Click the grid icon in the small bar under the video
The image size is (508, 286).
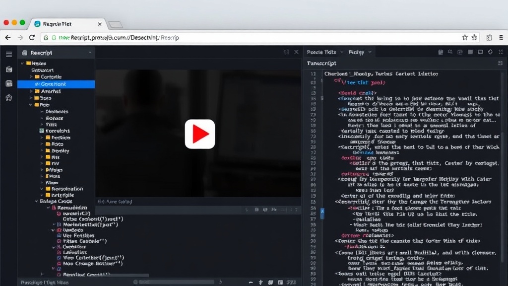[x=256, y=210]
